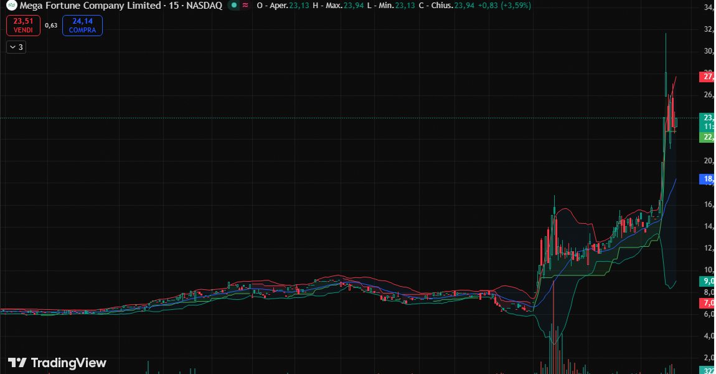Screen dimensions: 716x374
Task: Click the COMPRA 24,14 buy button
Action: pos(82,25)
